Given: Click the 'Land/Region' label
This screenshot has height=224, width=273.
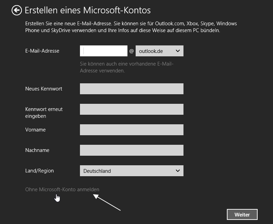Looking at the screenshot, I should point(40,171).
